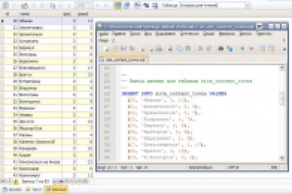Go to first record in navigator bar

tap(3, 181)
